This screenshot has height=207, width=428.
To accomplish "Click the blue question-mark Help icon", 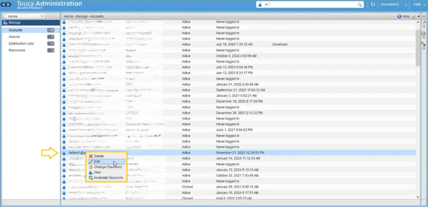I will click(x=399, y=16).
